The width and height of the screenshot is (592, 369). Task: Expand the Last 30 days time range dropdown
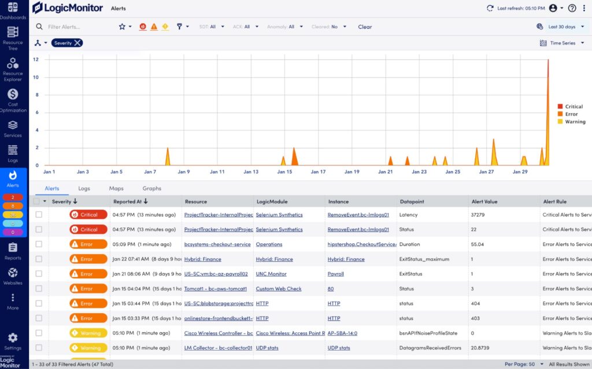562,27
